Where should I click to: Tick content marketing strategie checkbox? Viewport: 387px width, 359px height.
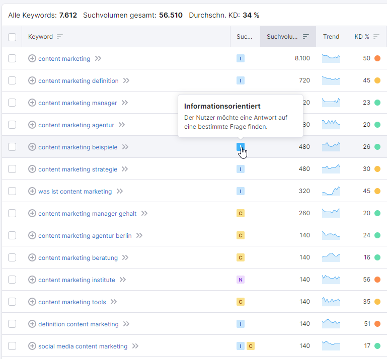coord(12,169)
